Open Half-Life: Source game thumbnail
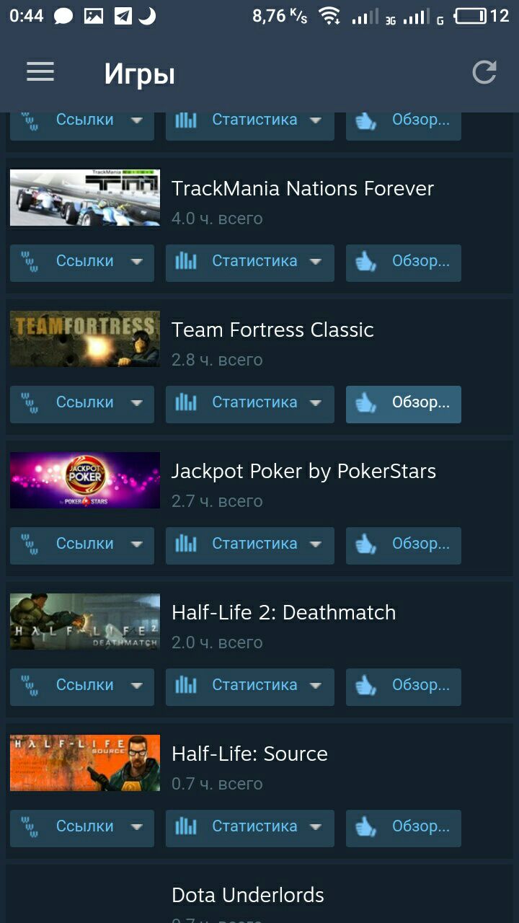This screenshot has width=519, height=923. tap(85, 763)
